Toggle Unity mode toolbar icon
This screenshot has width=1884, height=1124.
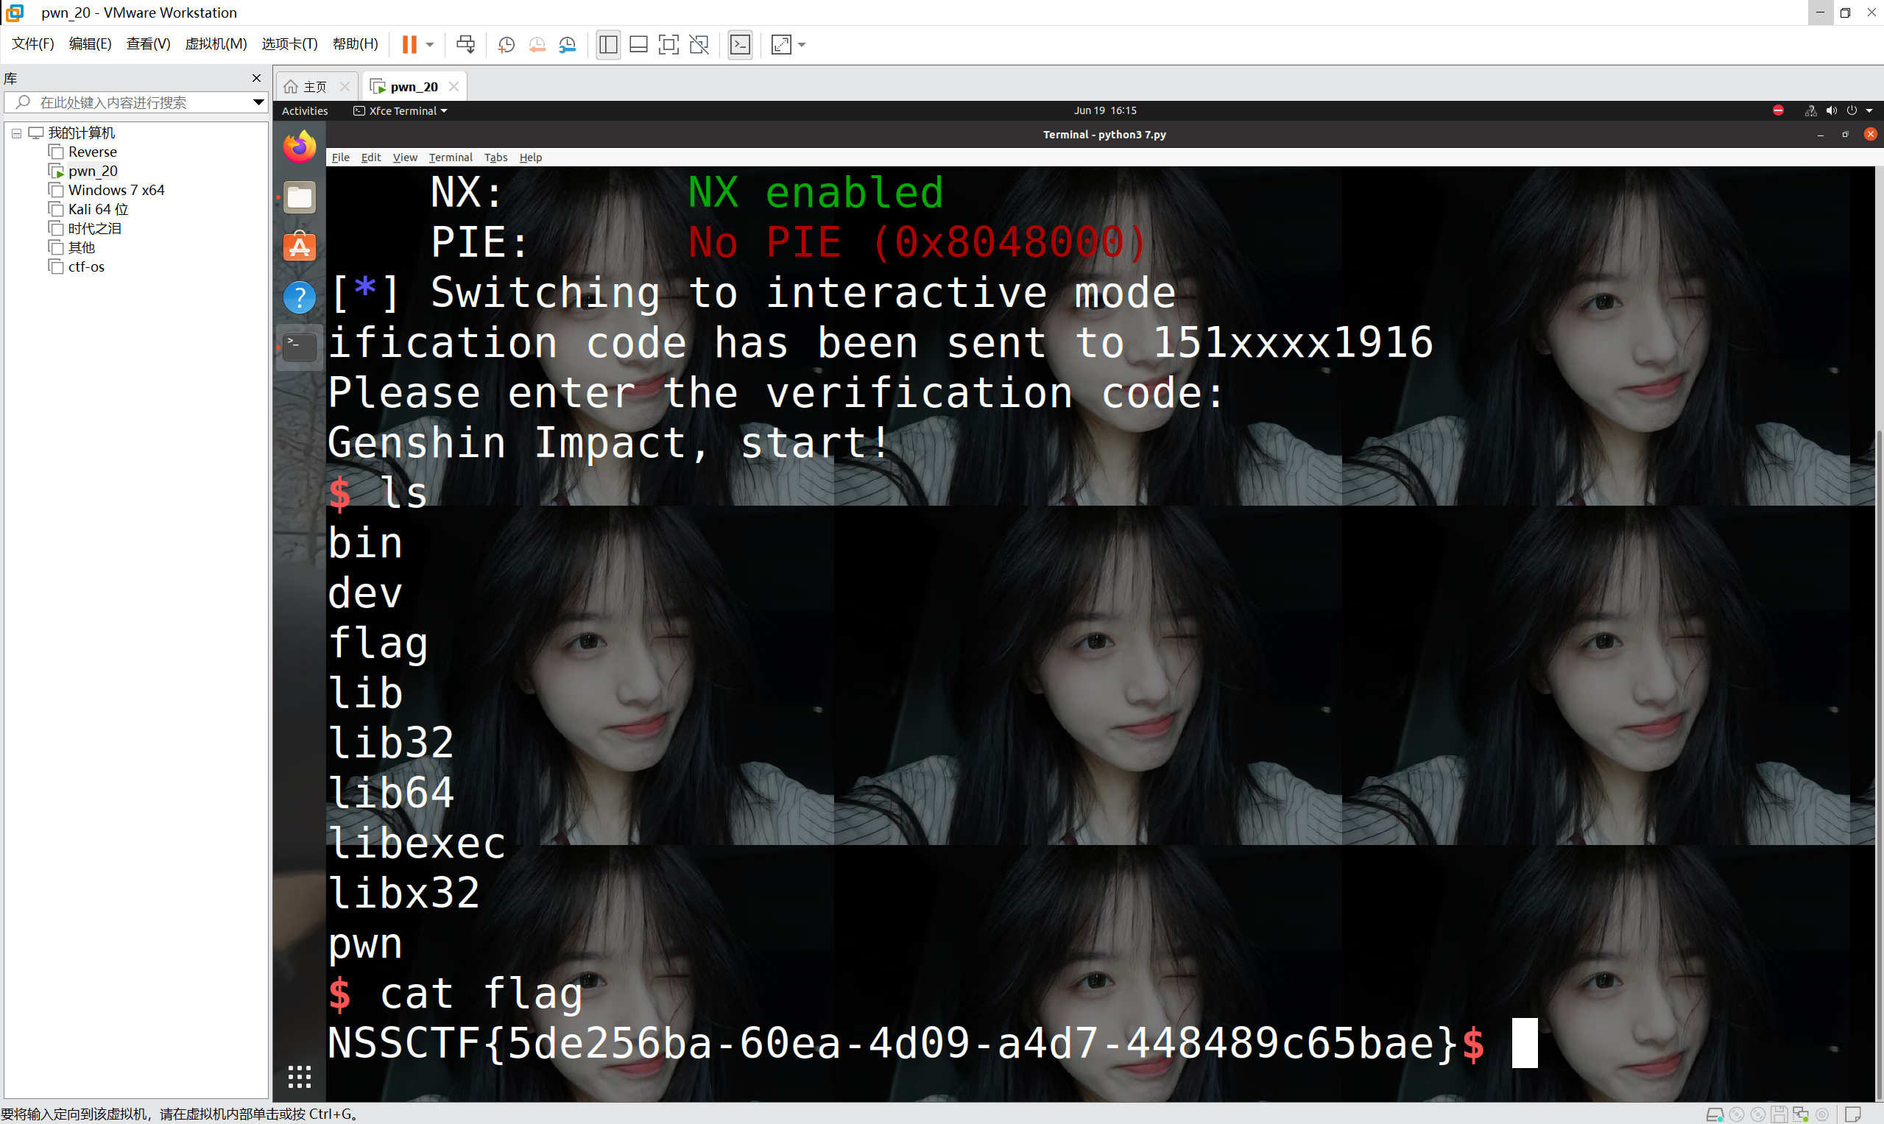pos(699,45)
